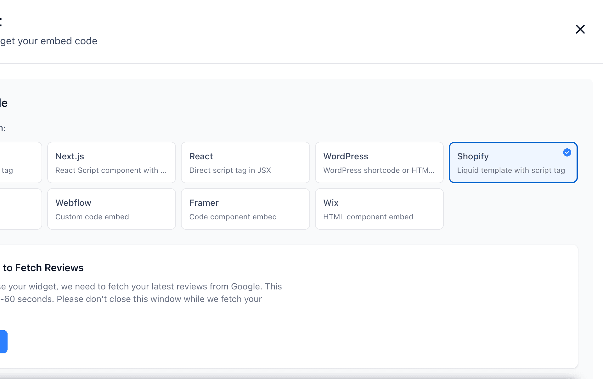Click the 'Direct script tag in JSX' subtitle
Viewport: 603px width, 379px height.
[x=230, y=170]
